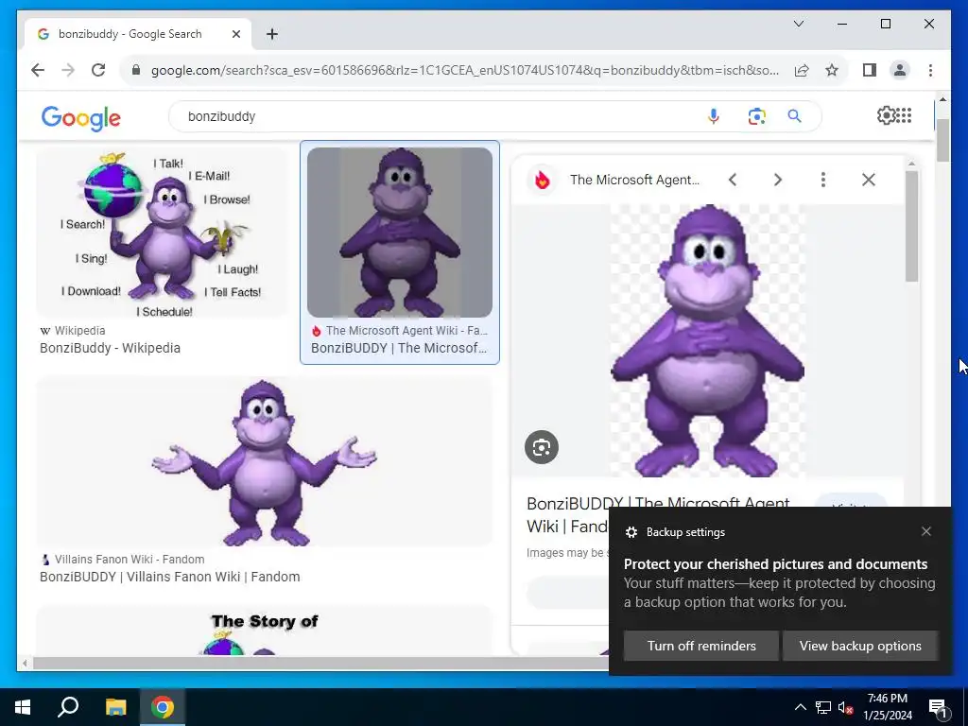Open the Windows notification center
968x726 pixels.
click(938, 707)
